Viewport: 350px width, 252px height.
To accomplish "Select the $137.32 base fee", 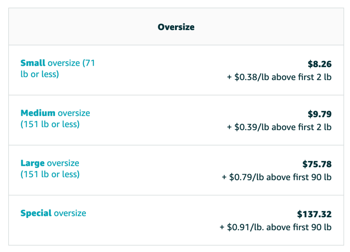I will [x=314, y=214].
